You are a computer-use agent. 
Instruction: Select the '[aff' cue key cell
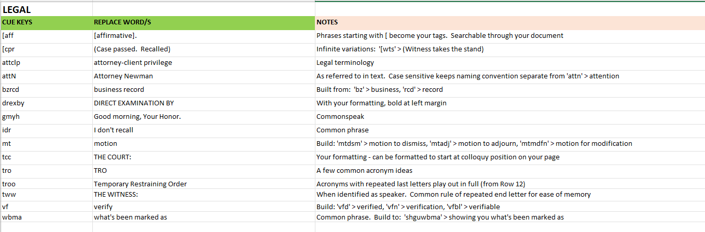pyautogui.click(x=46, y=36)
